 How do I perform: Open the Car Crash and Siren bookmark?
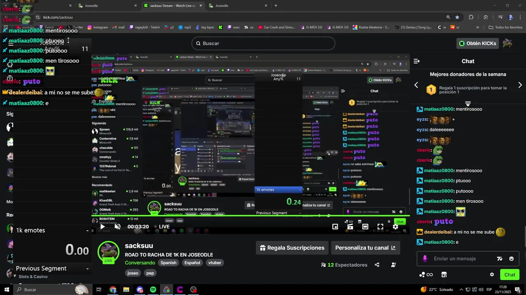click(x=277, y=27)
